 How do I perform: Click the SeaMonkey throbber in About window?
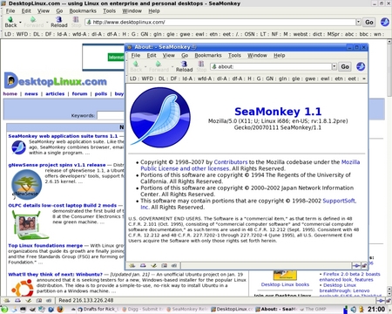tap(361, 66)
